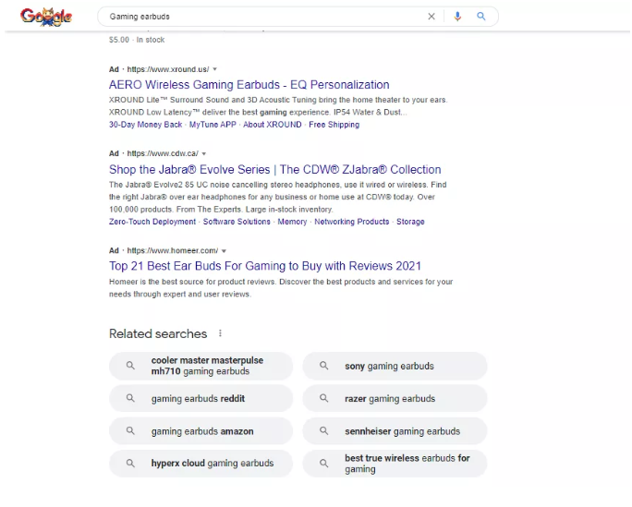This screenshot has width=632, height=507.
Task: Select razer gaming earbuds related search
Action: (x=389, y=399)
